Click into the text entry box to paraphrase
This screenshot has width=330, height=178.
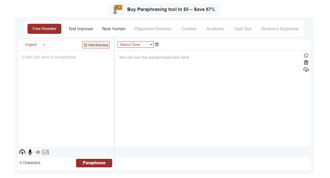point(66,99)
